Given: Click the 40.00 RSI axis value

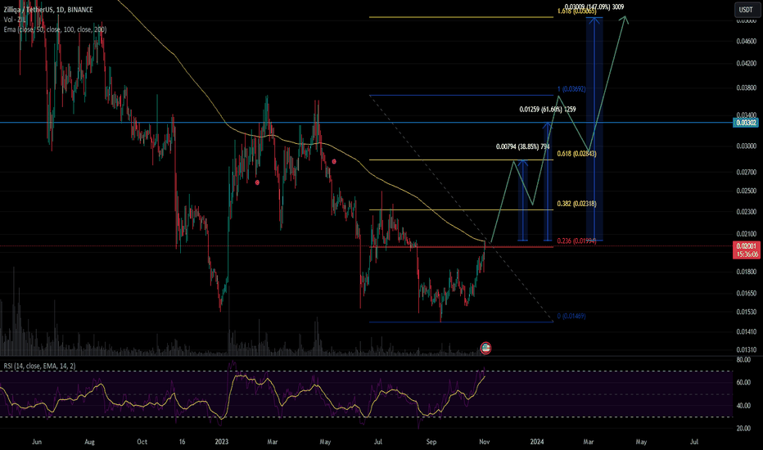Looking at the screenshot, I should (x=743, y=406).
